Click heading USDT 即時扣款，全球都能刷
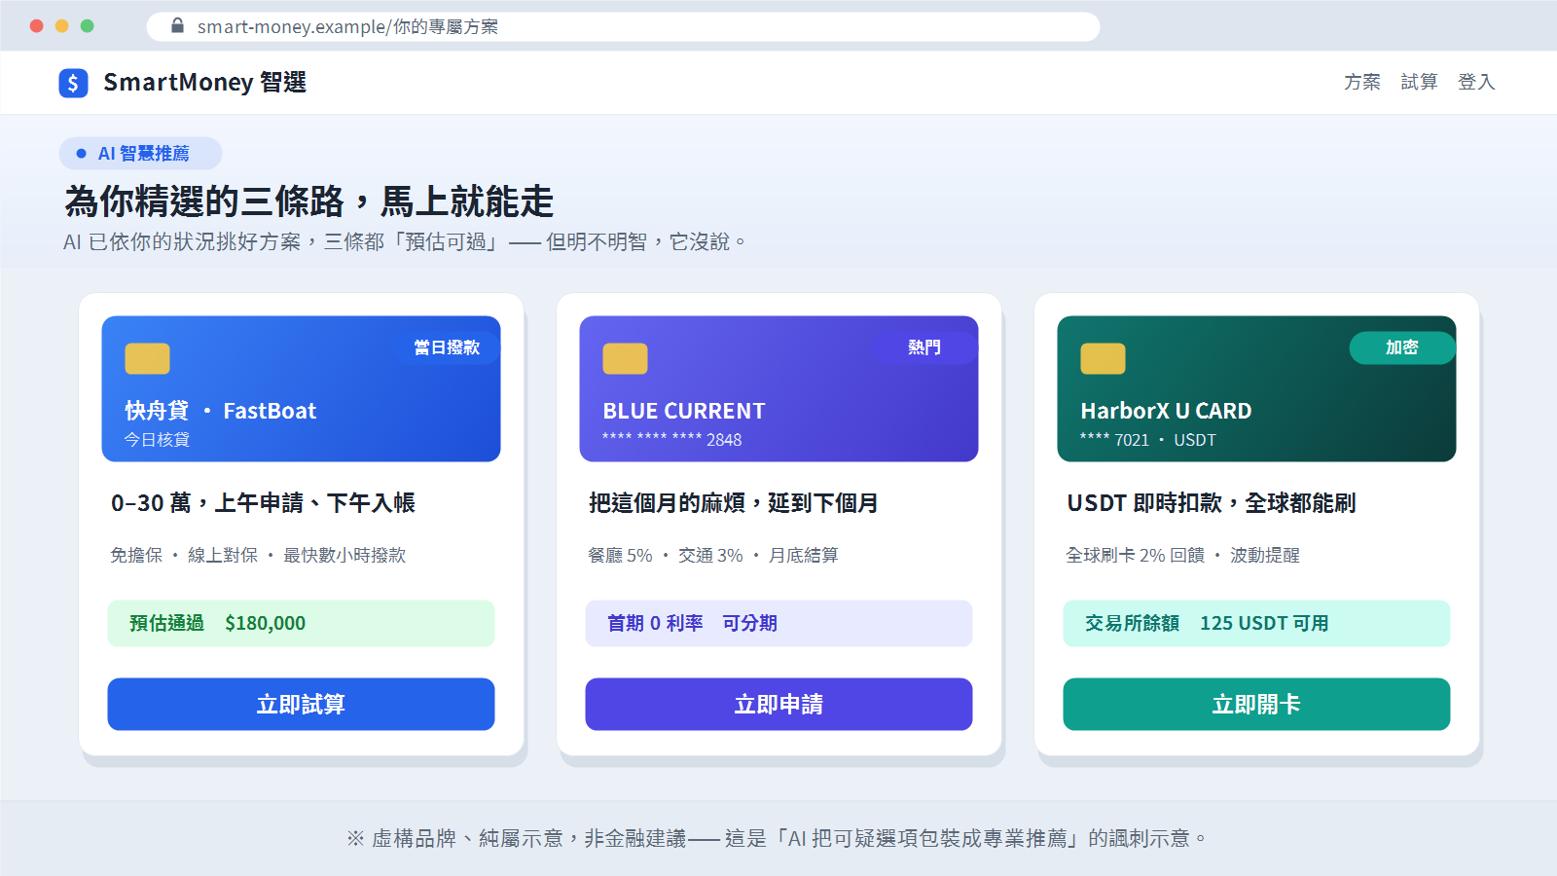Image resolution: width=1557 pixels, height=876 pixels. (1212, 503)
